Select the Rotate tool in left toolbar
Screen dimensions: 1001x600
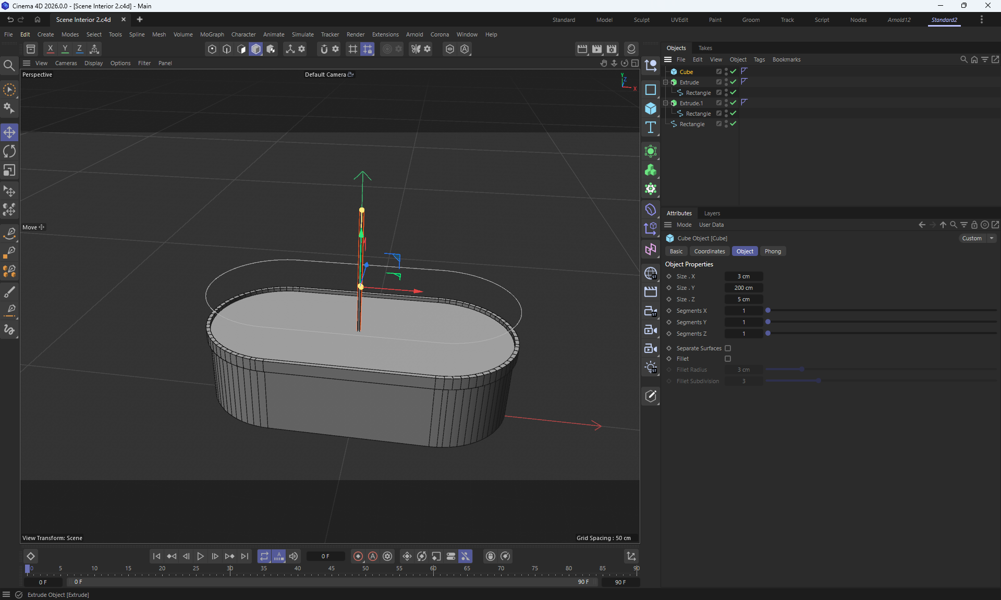[x=9, y=152]
